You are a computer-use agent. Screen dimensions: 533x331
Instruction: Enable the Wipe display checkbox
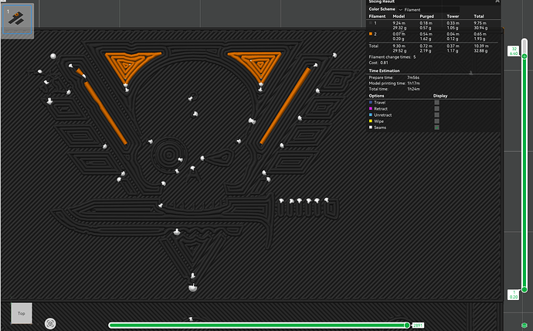click(x=436, y=121)
